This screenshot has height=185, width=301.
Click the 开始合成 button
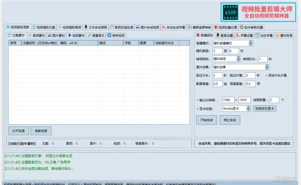207,120
